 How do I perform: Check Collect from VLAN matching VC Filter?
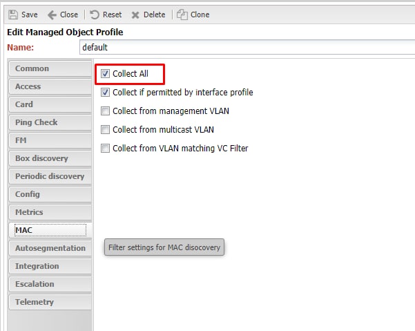coord(105,148)
